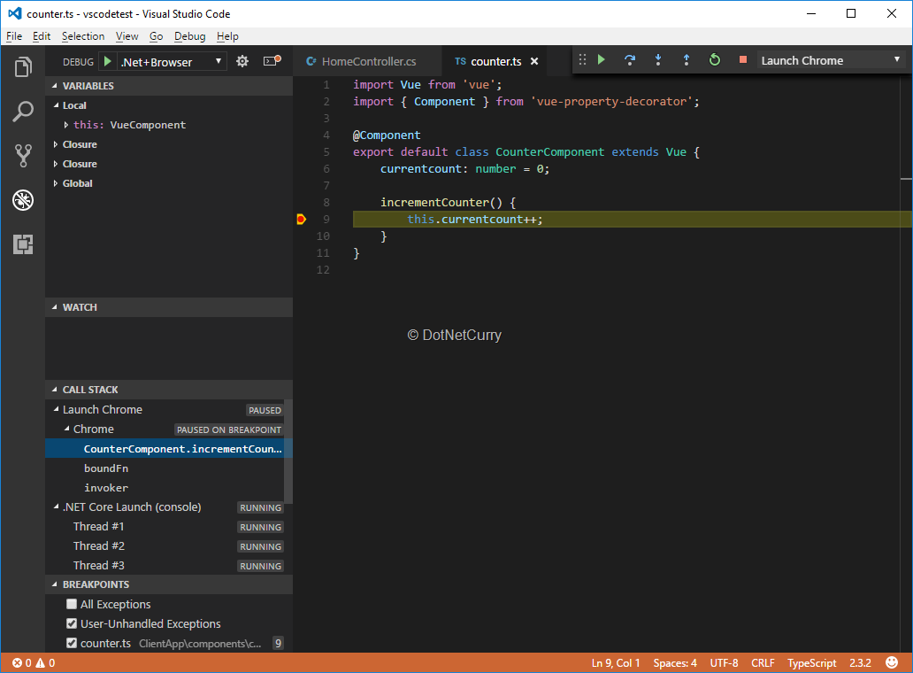This screenshot has width=913, height=673.
Task: Collapse the VARIABLES section
Action: (55, 86)
